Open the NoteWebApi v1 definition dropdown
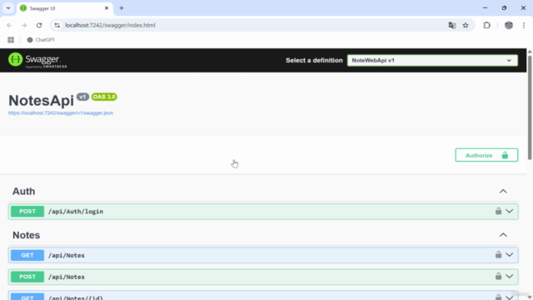This screenshot has height=300, width=533. [432, 61]
